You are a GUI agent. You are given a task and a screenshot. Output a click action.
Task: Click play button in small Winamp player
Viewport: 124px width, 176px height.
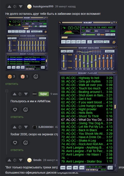coord(13,32)
